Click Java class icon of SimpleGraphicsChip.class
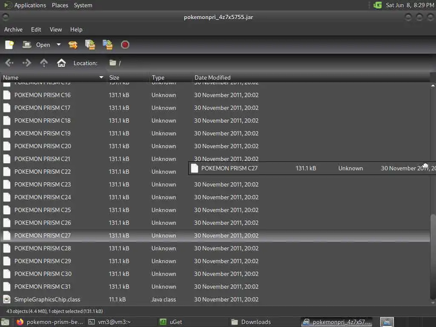Image resolution: width=436 pixels, height=327 pixels. point(7,299)
